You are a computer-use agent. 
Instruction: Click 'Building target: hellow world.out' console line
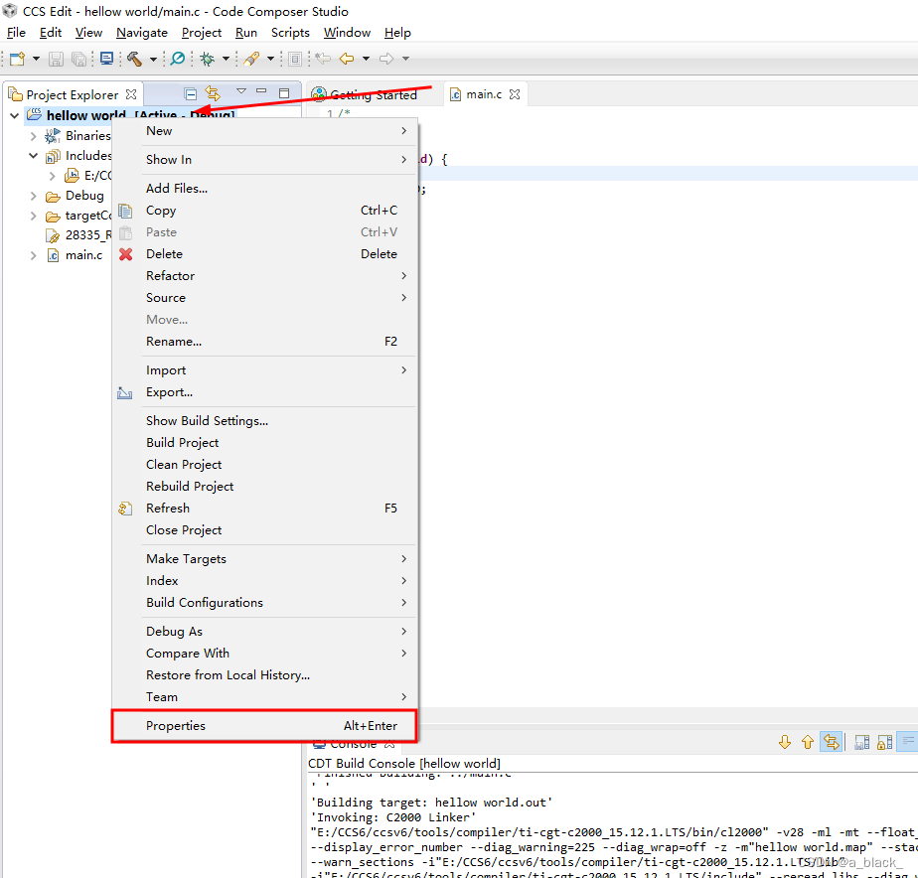(431, 803)
